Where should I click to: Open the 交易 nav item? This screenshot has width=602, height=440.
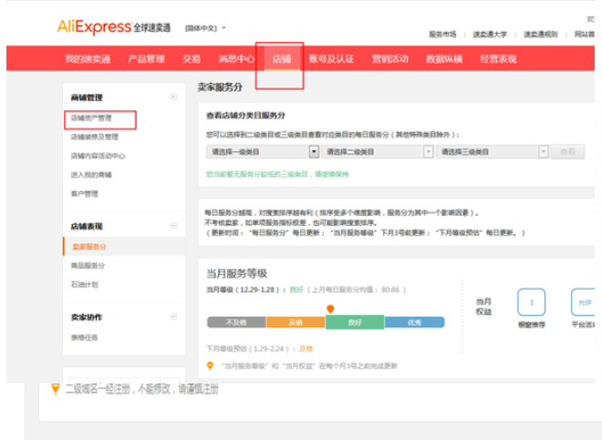click(192, 58)
